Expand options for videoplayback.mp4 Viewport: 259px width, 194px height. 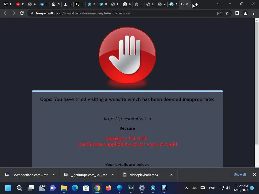(x=172, y=175)
